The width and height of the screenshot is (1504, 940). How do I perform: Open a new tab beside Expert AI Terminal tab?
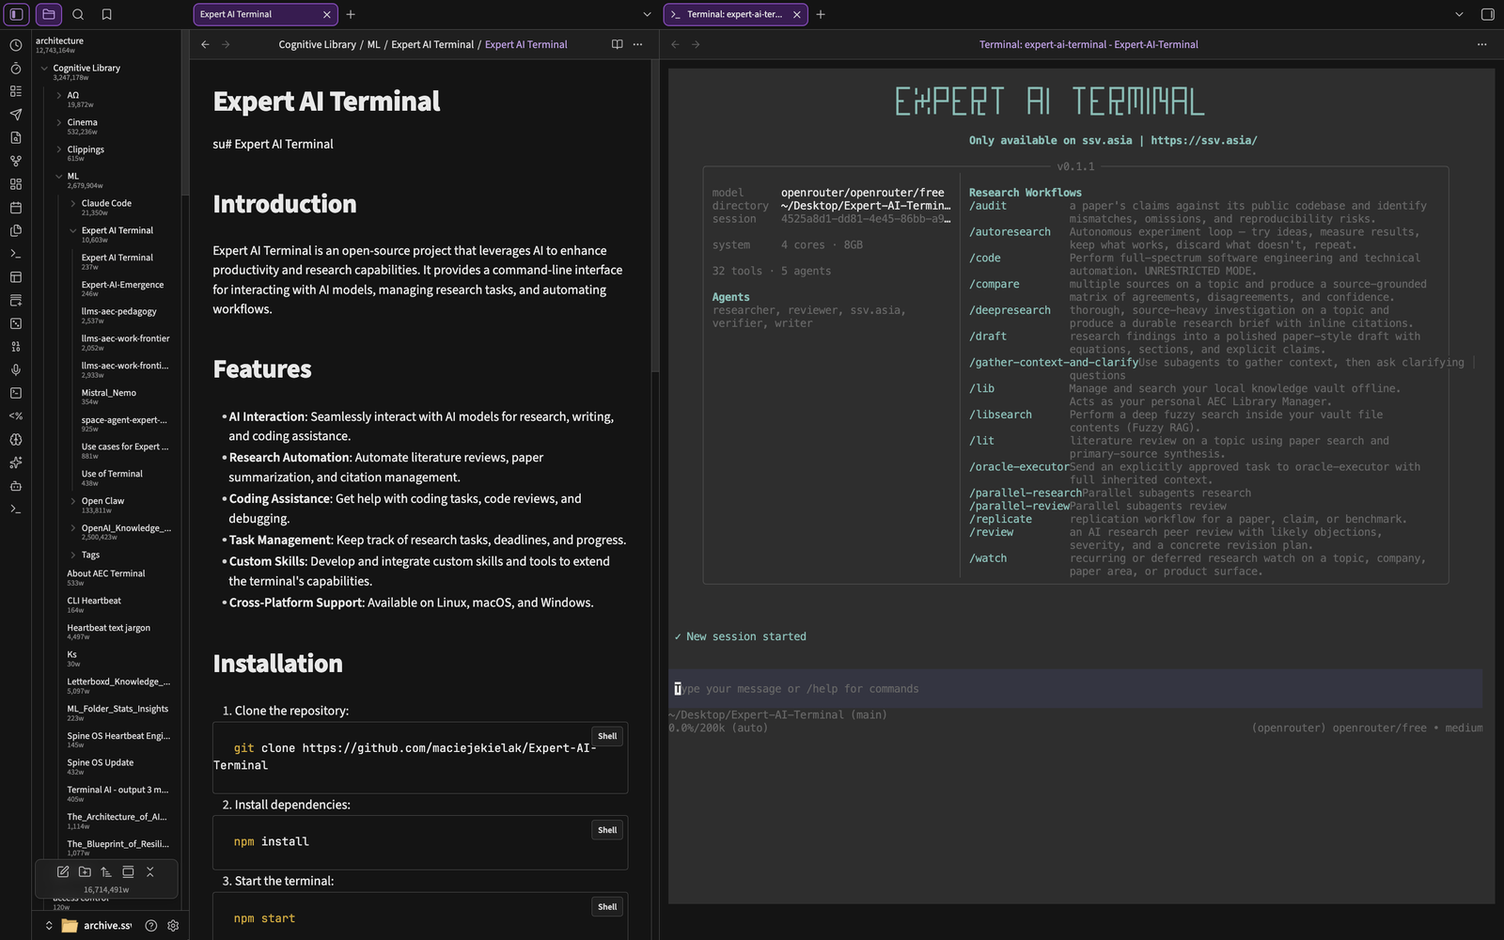click(x=351, y=14)
